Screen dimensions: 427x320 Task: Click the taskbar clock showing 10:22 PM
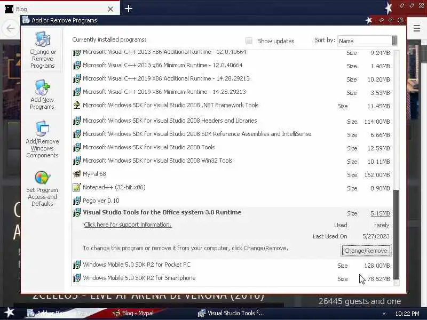coord(407,314)
